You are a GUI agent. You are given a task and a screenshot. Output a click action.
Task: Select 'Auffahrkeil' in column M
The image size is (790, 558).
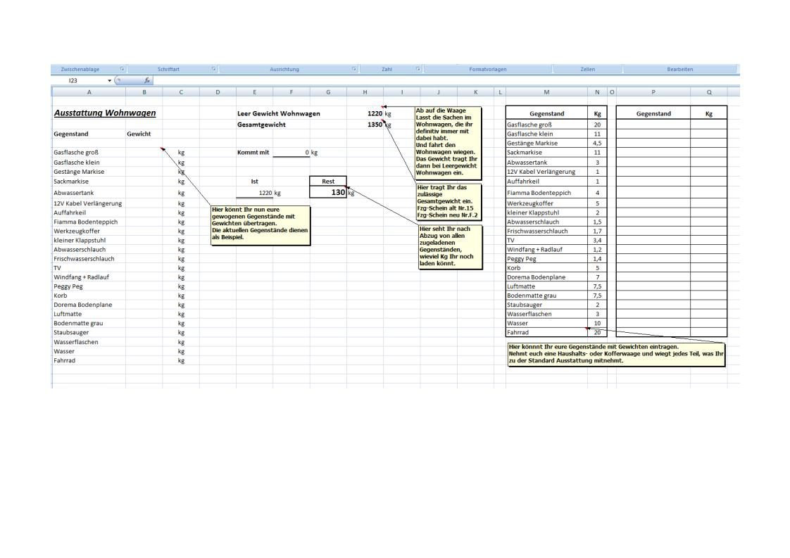point(523,182)
